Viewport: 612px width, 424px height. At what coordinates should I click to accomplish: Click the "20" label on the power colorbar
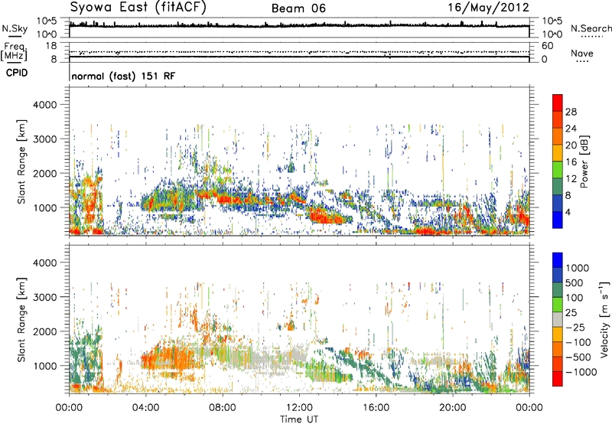click(571, 145)
